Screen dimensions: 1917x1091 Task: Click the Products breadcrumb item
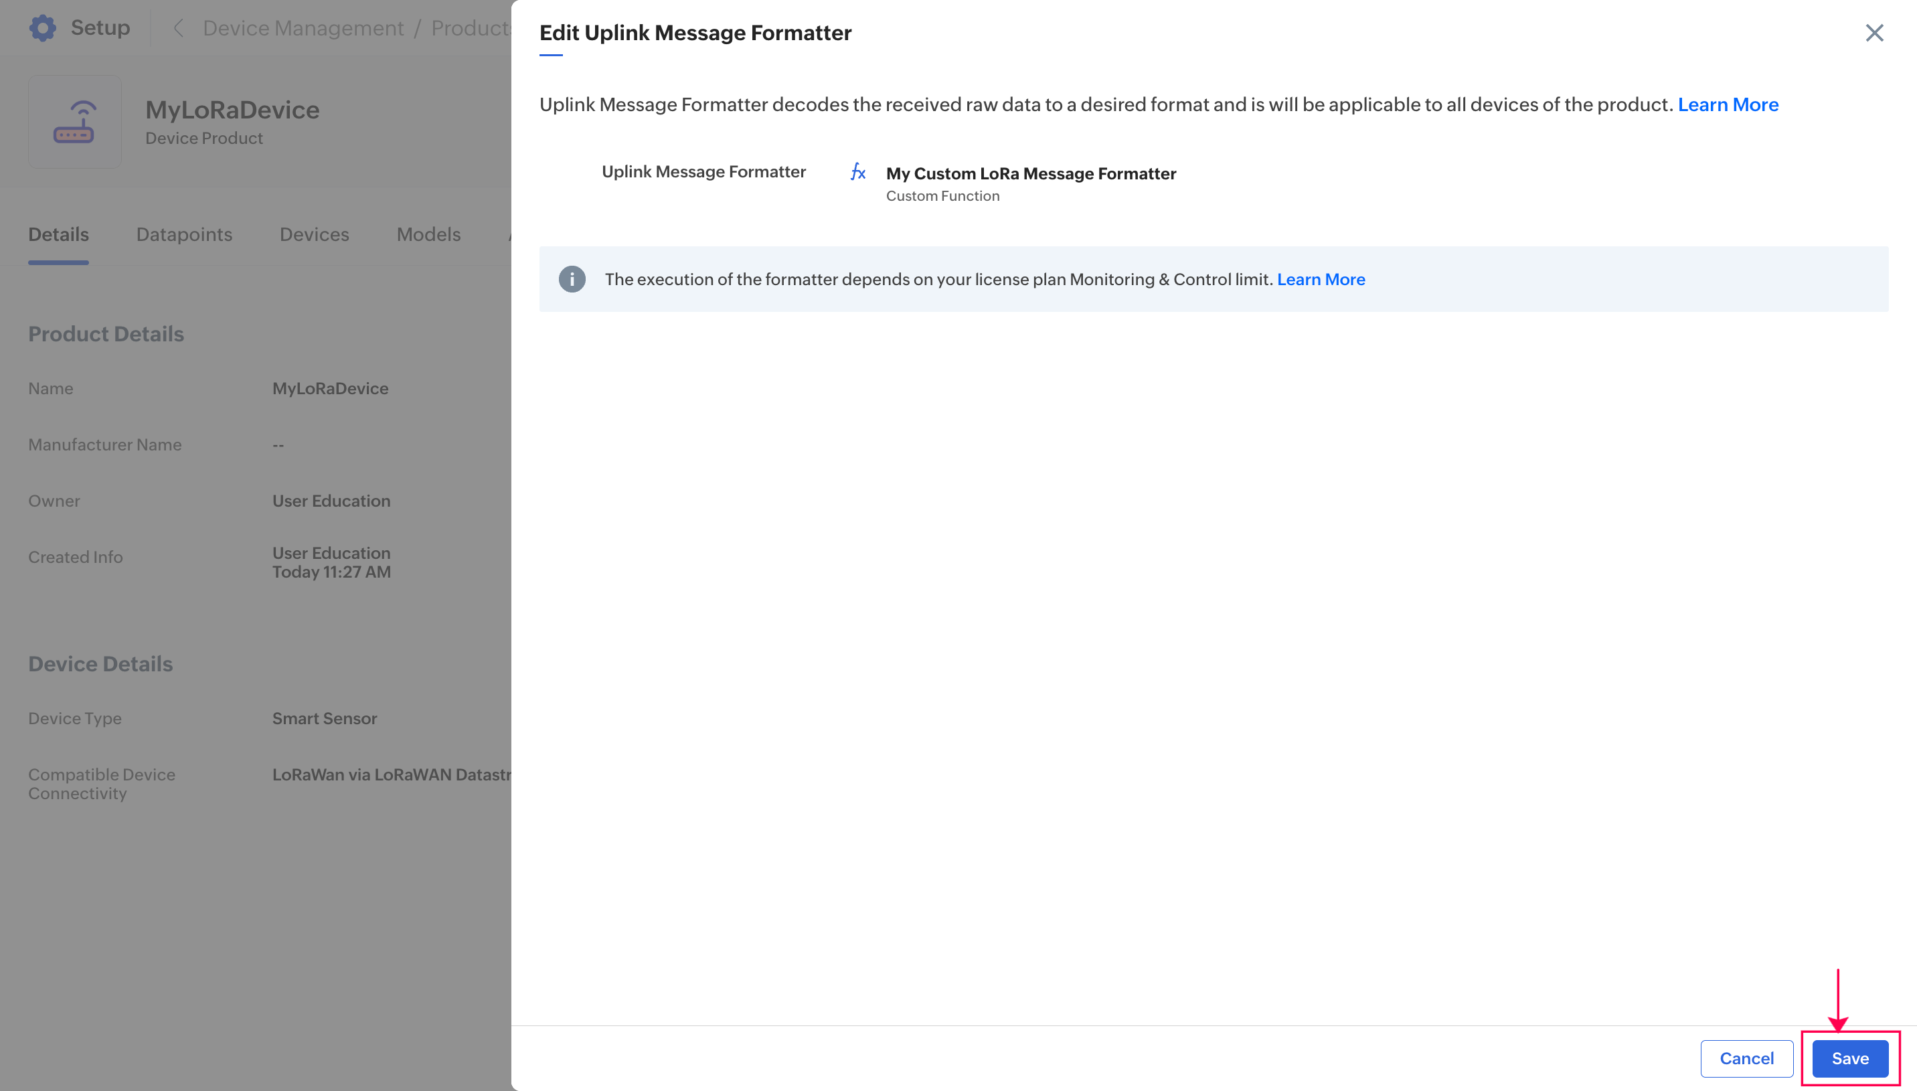tap(471, 29)
